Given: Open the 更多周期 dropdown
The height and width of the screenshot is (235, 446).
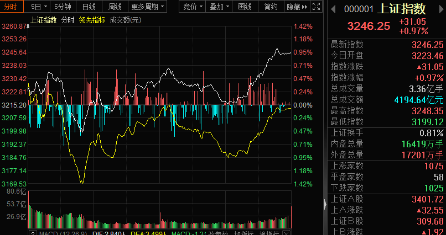Looking at the screenshot, I should [148, 7].
